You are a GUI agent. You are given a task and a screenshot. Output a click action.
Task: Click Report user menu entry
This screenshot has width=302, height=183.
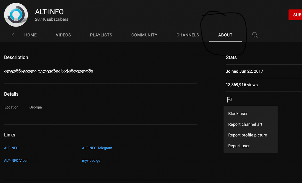click(x=239, y=146)
